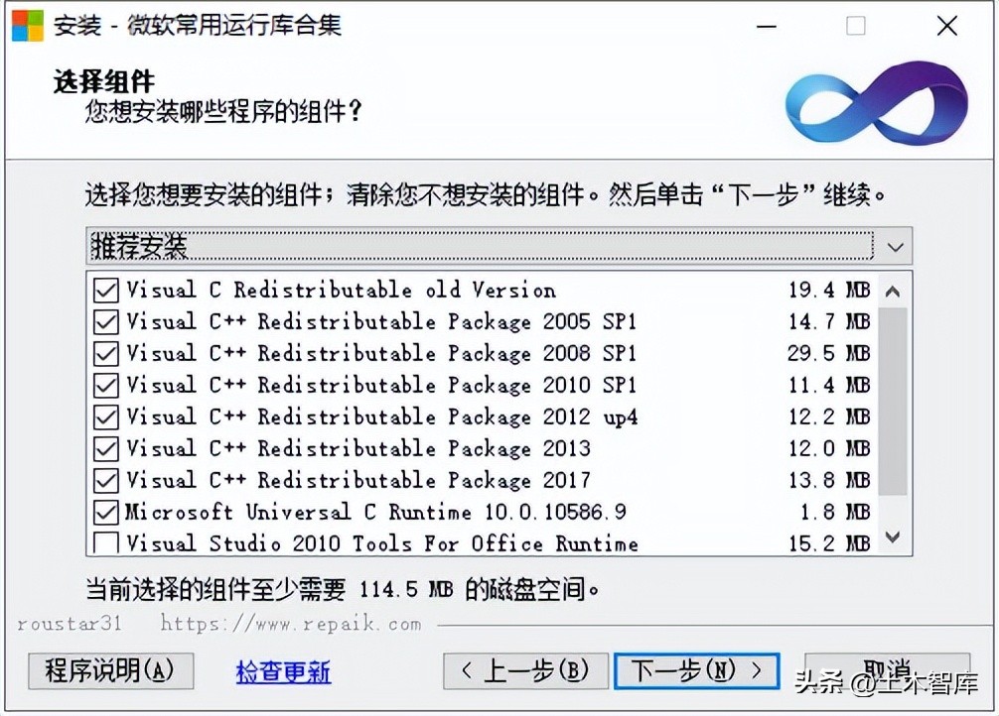Open the 推荐安装 installation type dropdown
Screen dimensions: 999x716
[447, 246]
